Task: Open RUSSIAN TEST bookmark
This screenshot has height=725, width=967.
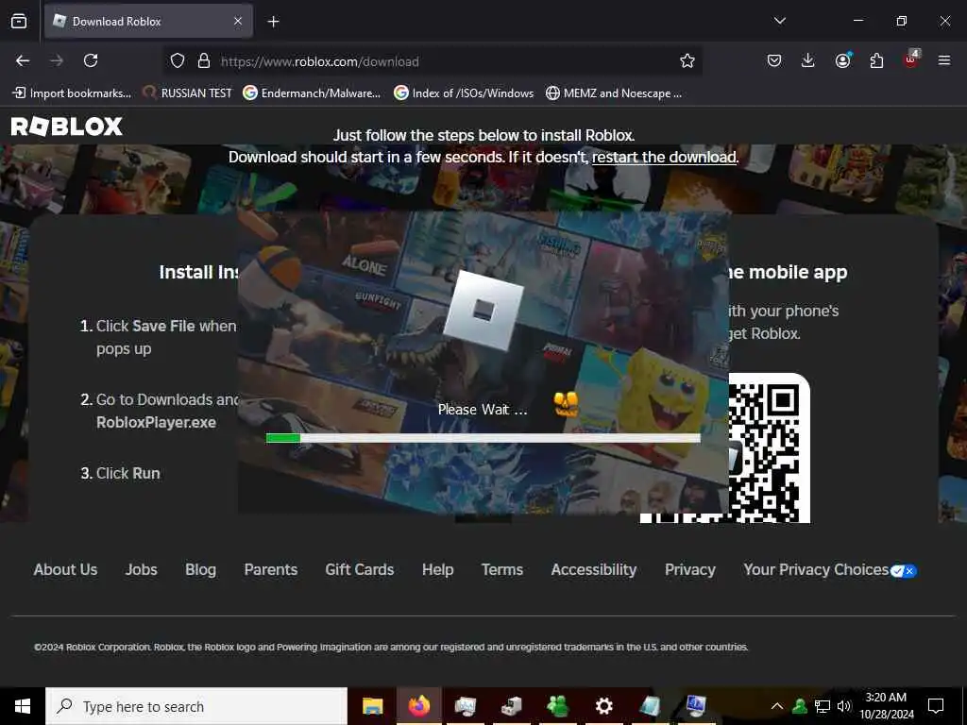Action: (187, 93)
